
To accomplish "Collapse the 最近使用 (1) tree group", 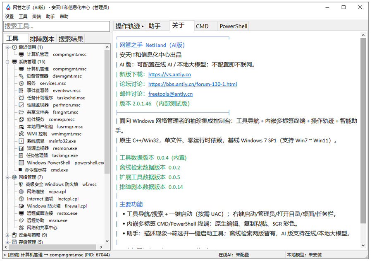I will (7, 47).
